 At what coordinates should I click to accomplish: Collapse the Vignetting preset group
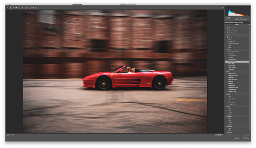click(226, 126)
